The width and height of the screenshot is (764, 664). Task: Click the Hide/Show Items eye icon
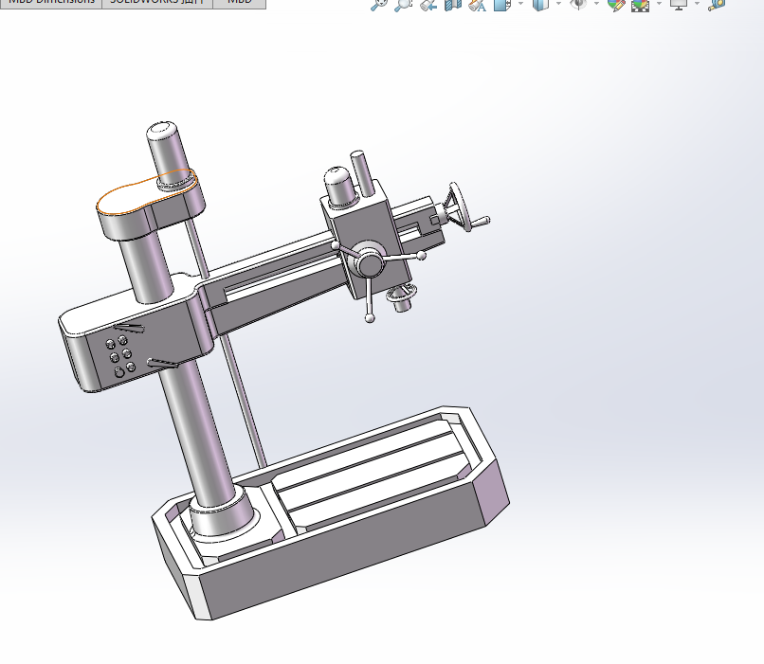click(578, 5)
